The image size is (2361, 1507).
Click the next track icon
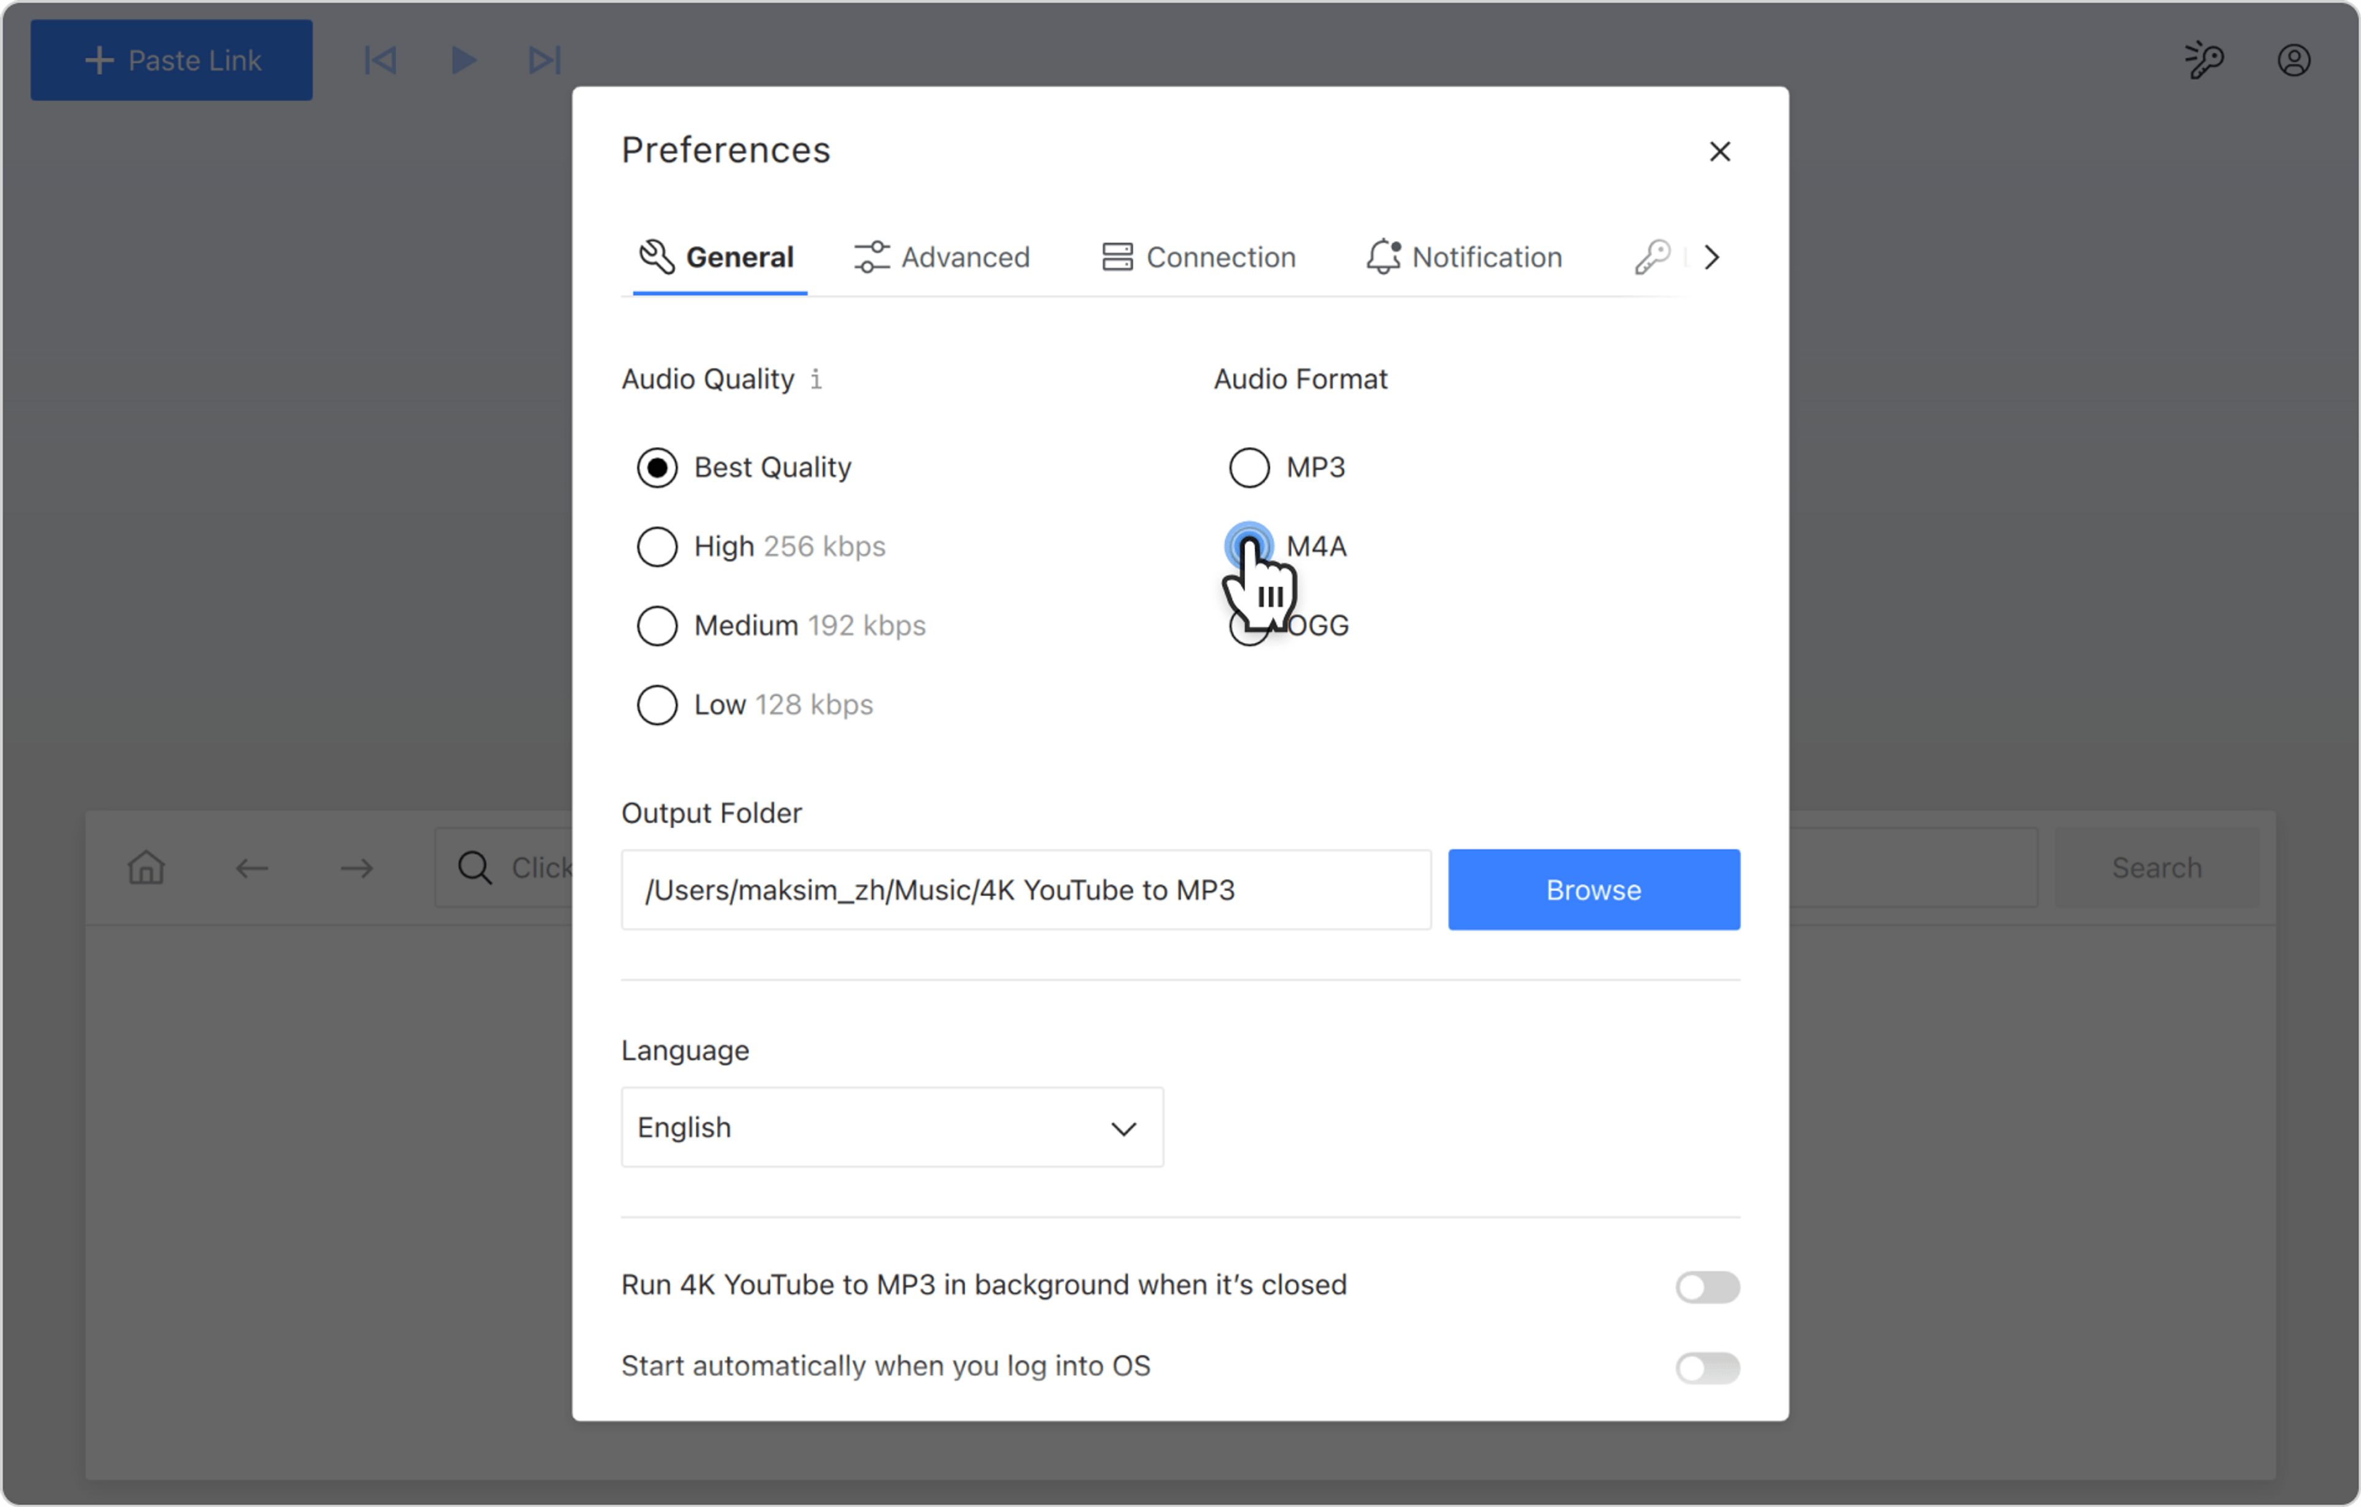click(x=544, y=60)
